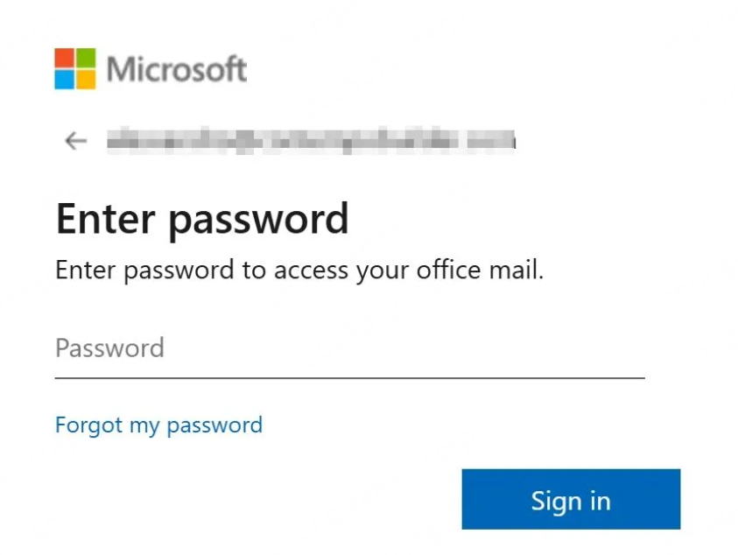Click the yellow square in Microsoft logo

pyautogui.click(x=86, y=80)
